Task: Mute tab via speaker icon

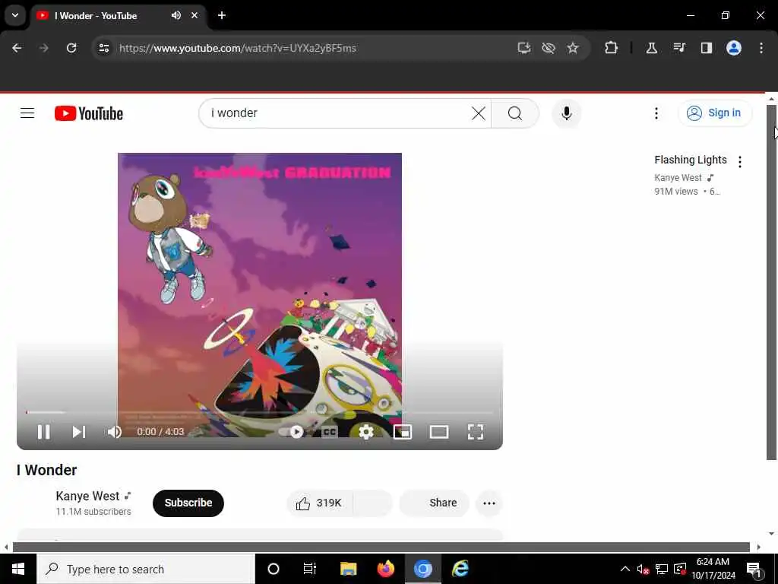Action: click(x=176, y=15)
